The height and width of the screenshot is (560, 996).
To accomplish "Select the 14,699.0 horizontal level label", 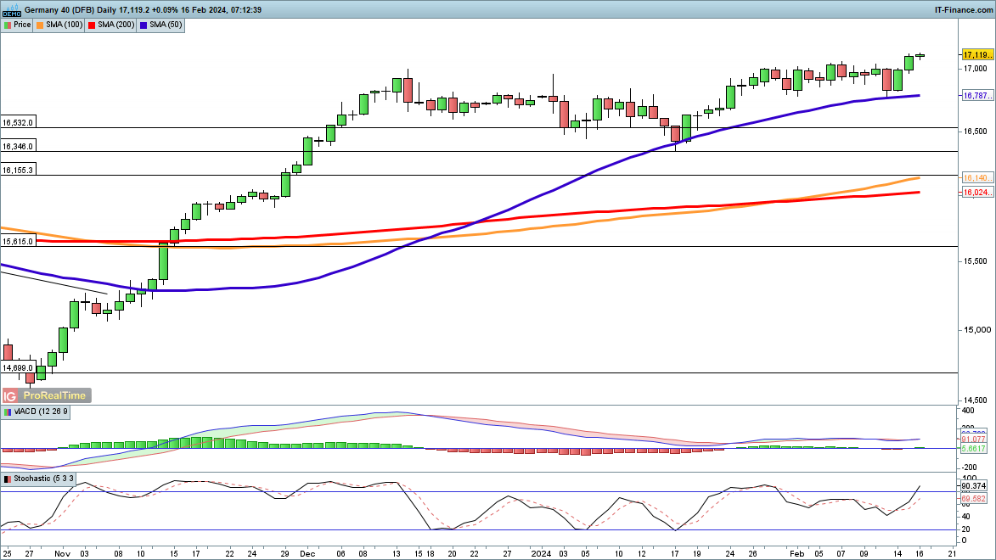I will pos(18,367).
